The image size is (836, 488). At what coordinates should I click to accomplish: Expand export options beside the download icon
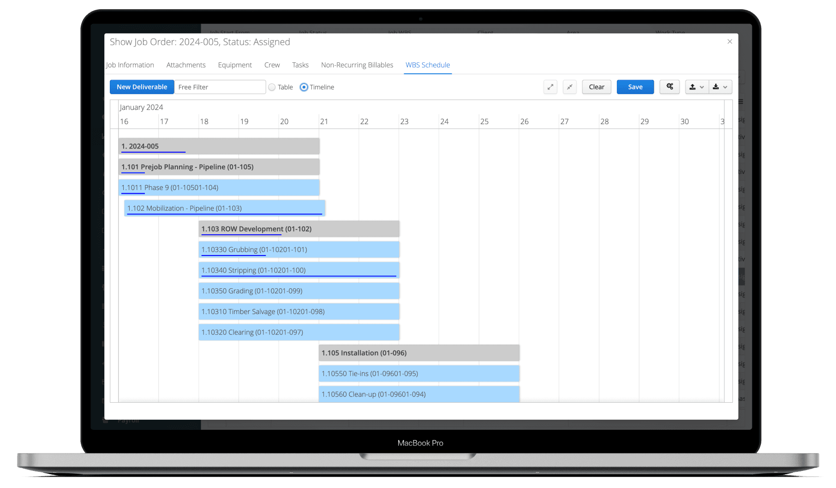point(725,87)
